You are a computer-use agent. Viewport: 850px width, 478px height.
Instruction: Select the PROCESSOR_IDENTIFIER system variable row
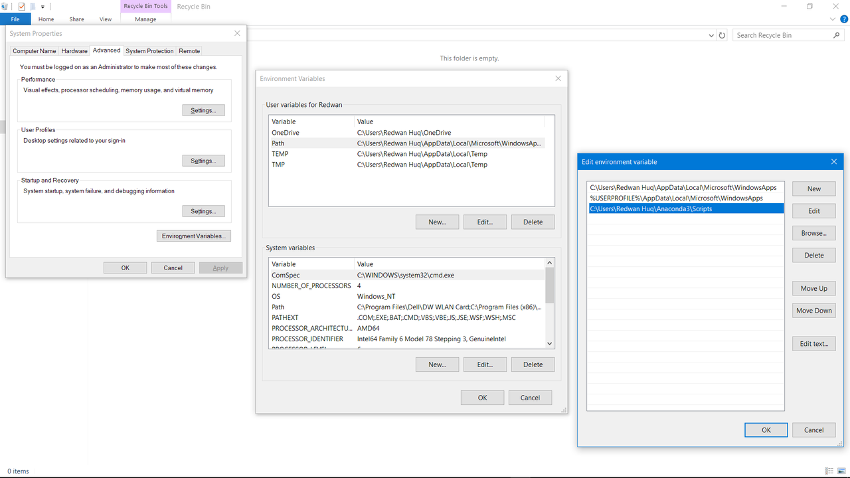click(x=406, y=339)
